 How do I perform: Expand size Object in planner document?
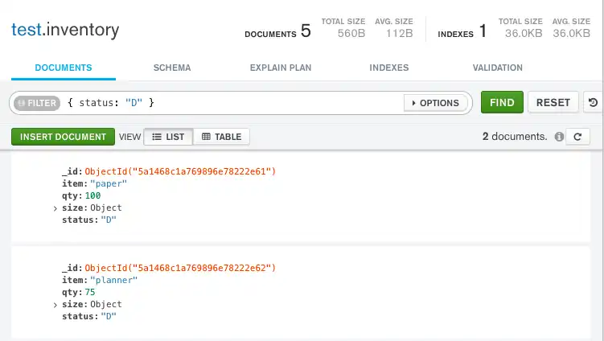55,305
